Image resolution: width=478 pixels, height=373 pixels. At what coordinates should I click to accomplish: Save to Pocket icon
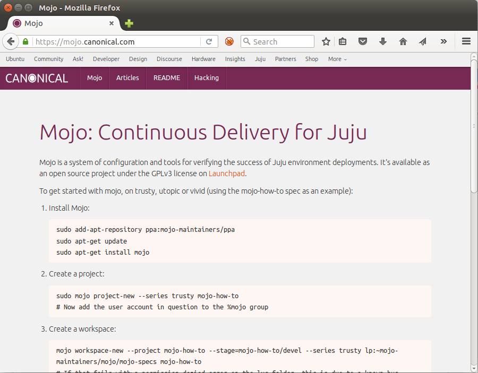tap(362, 41)
